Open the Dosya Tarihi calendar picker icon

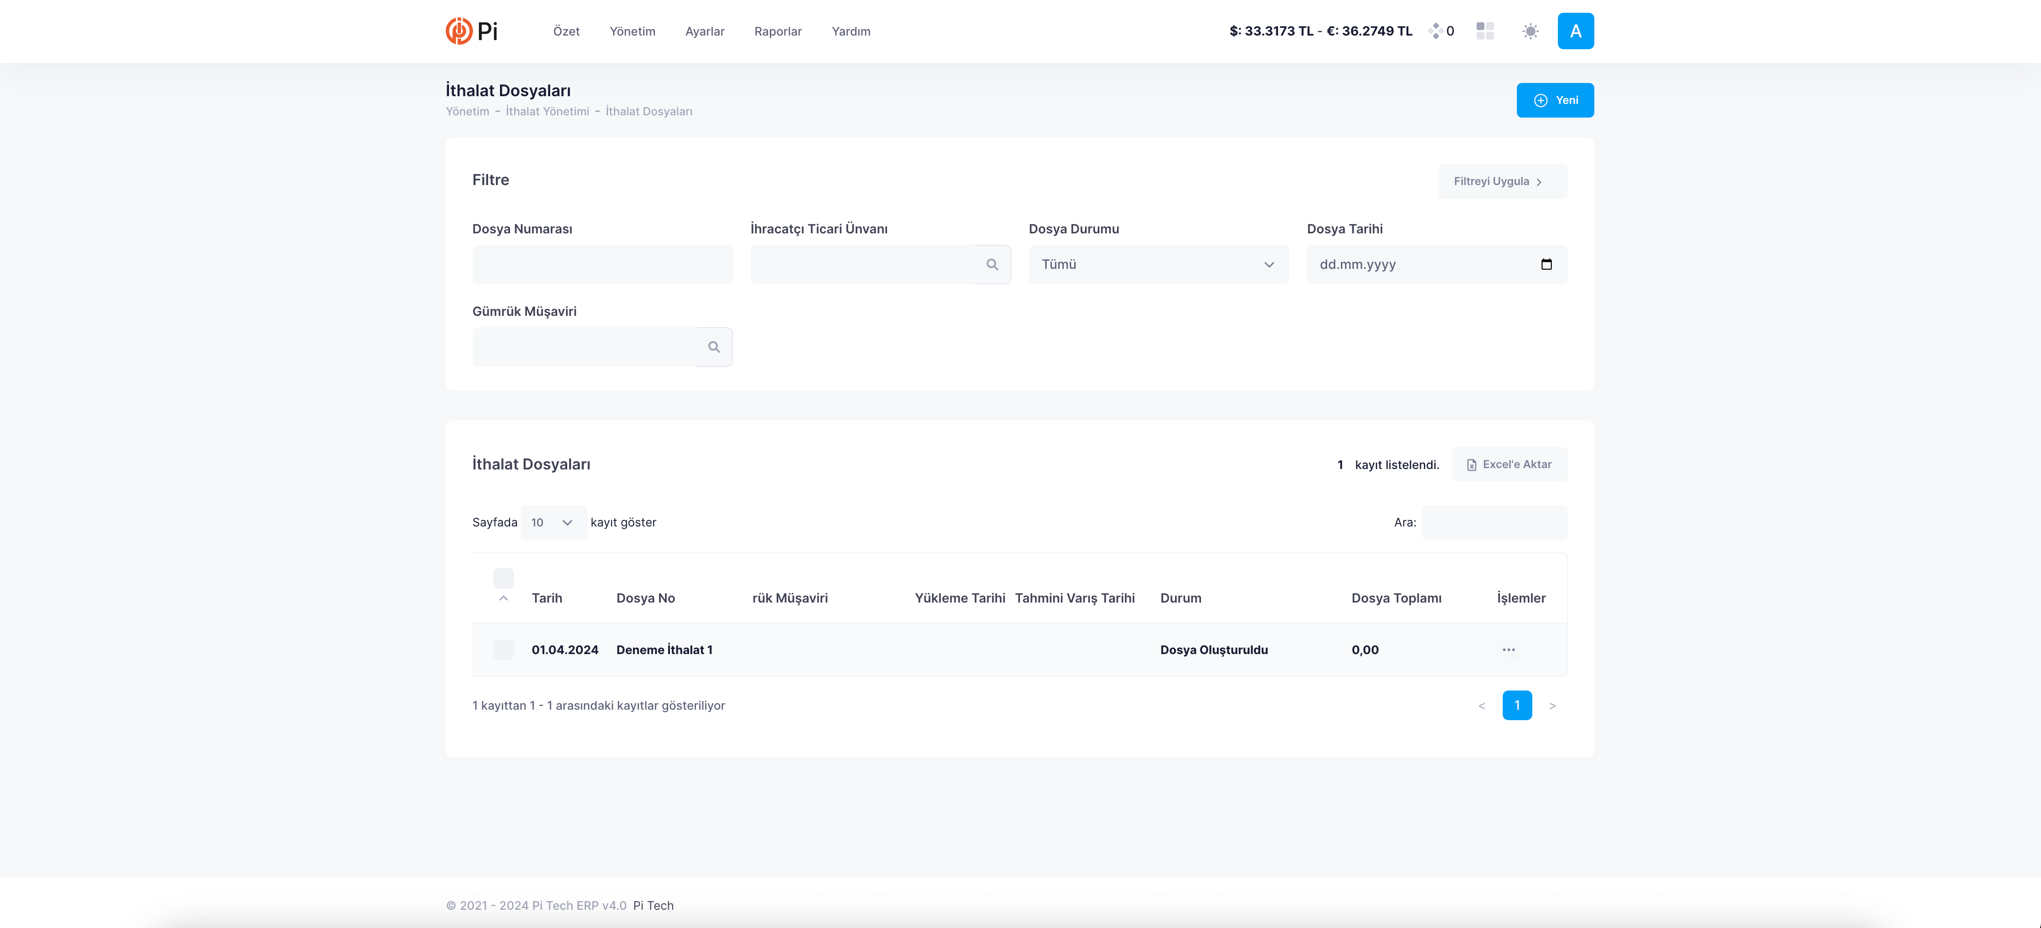coord(1546,265)
